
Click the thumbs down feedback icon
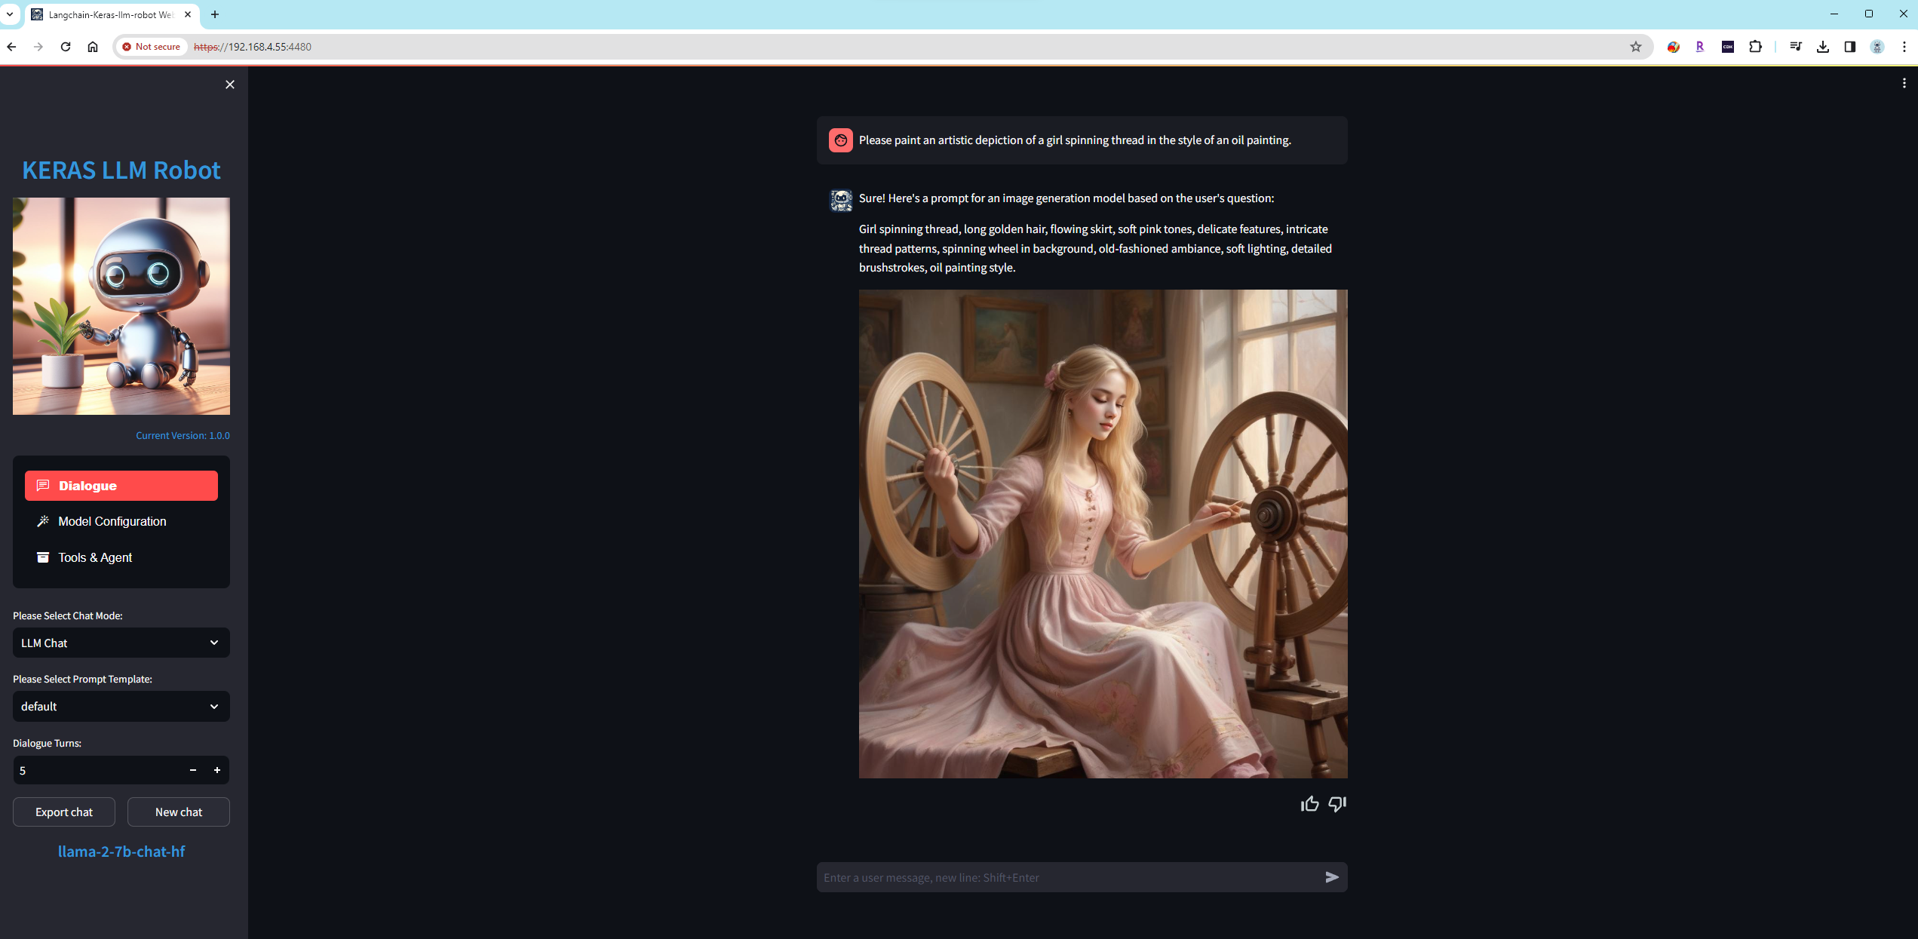tap(1337, 804)
